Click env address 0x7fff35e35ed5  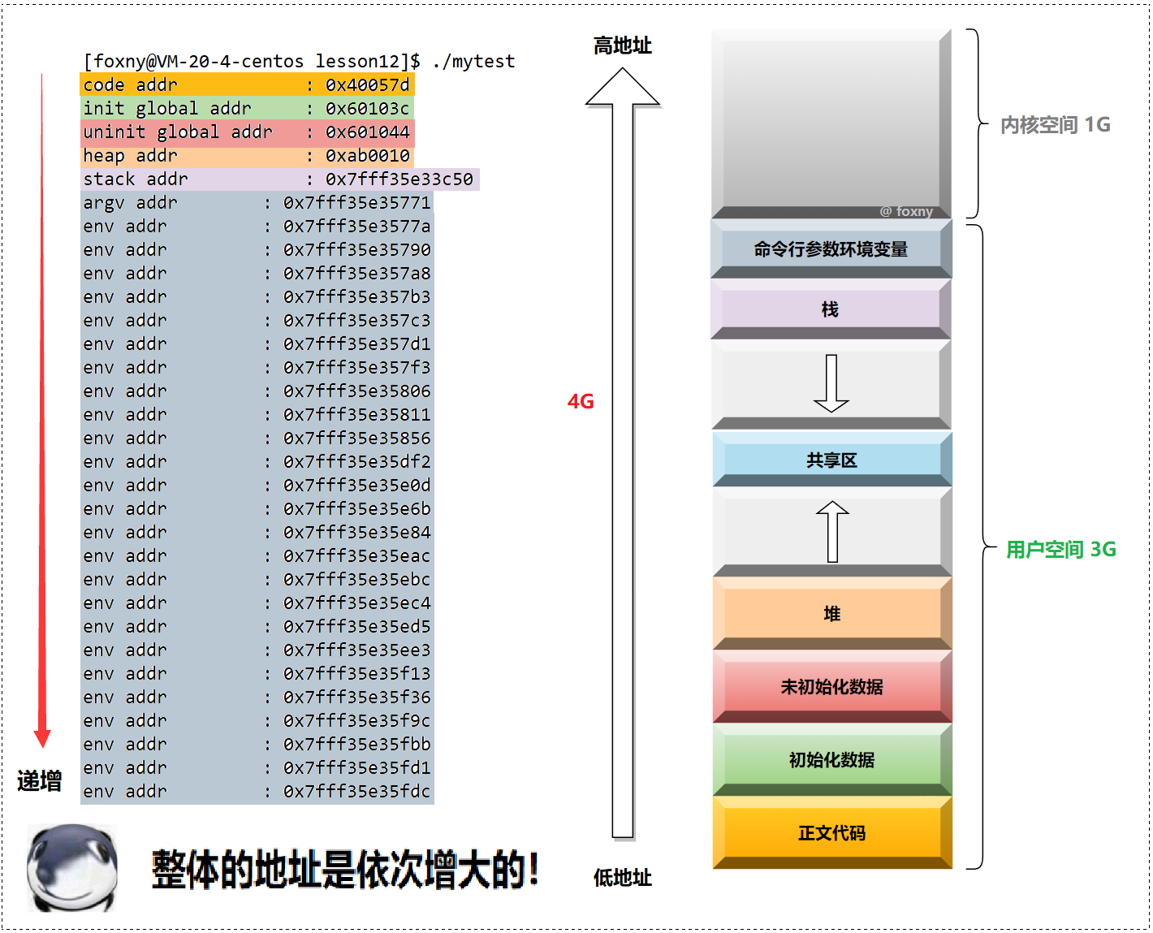(x=357, y=626)
